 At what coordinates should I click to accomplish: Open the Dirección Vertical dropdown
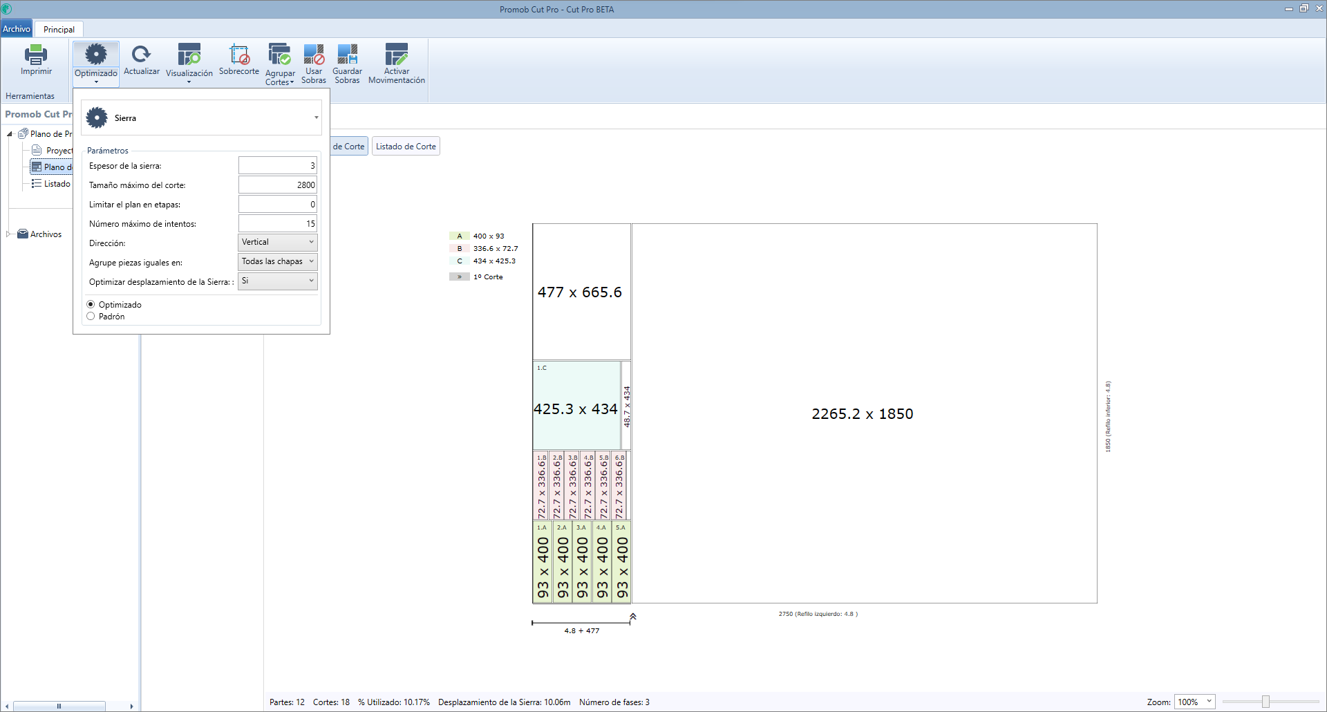tap(277, 242)
